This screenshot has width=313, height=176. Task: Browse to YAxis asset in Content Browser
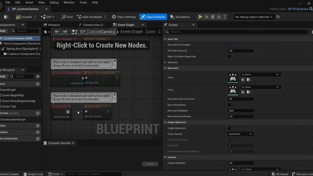click(248, 92)
